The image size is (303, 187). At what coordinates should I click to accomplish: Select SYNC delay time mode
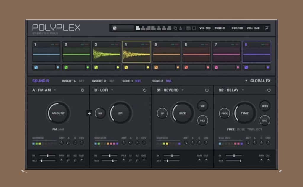tap(241, 129)
